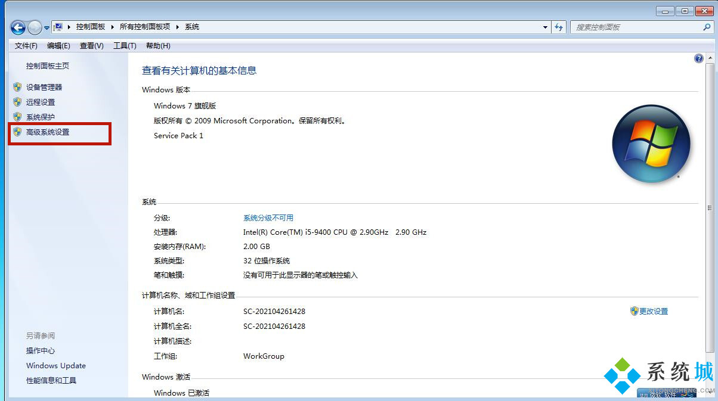This screenshot has width=718, height=401.
Task: Click Service Pack 1 text
Action: (x=178, y=135)
